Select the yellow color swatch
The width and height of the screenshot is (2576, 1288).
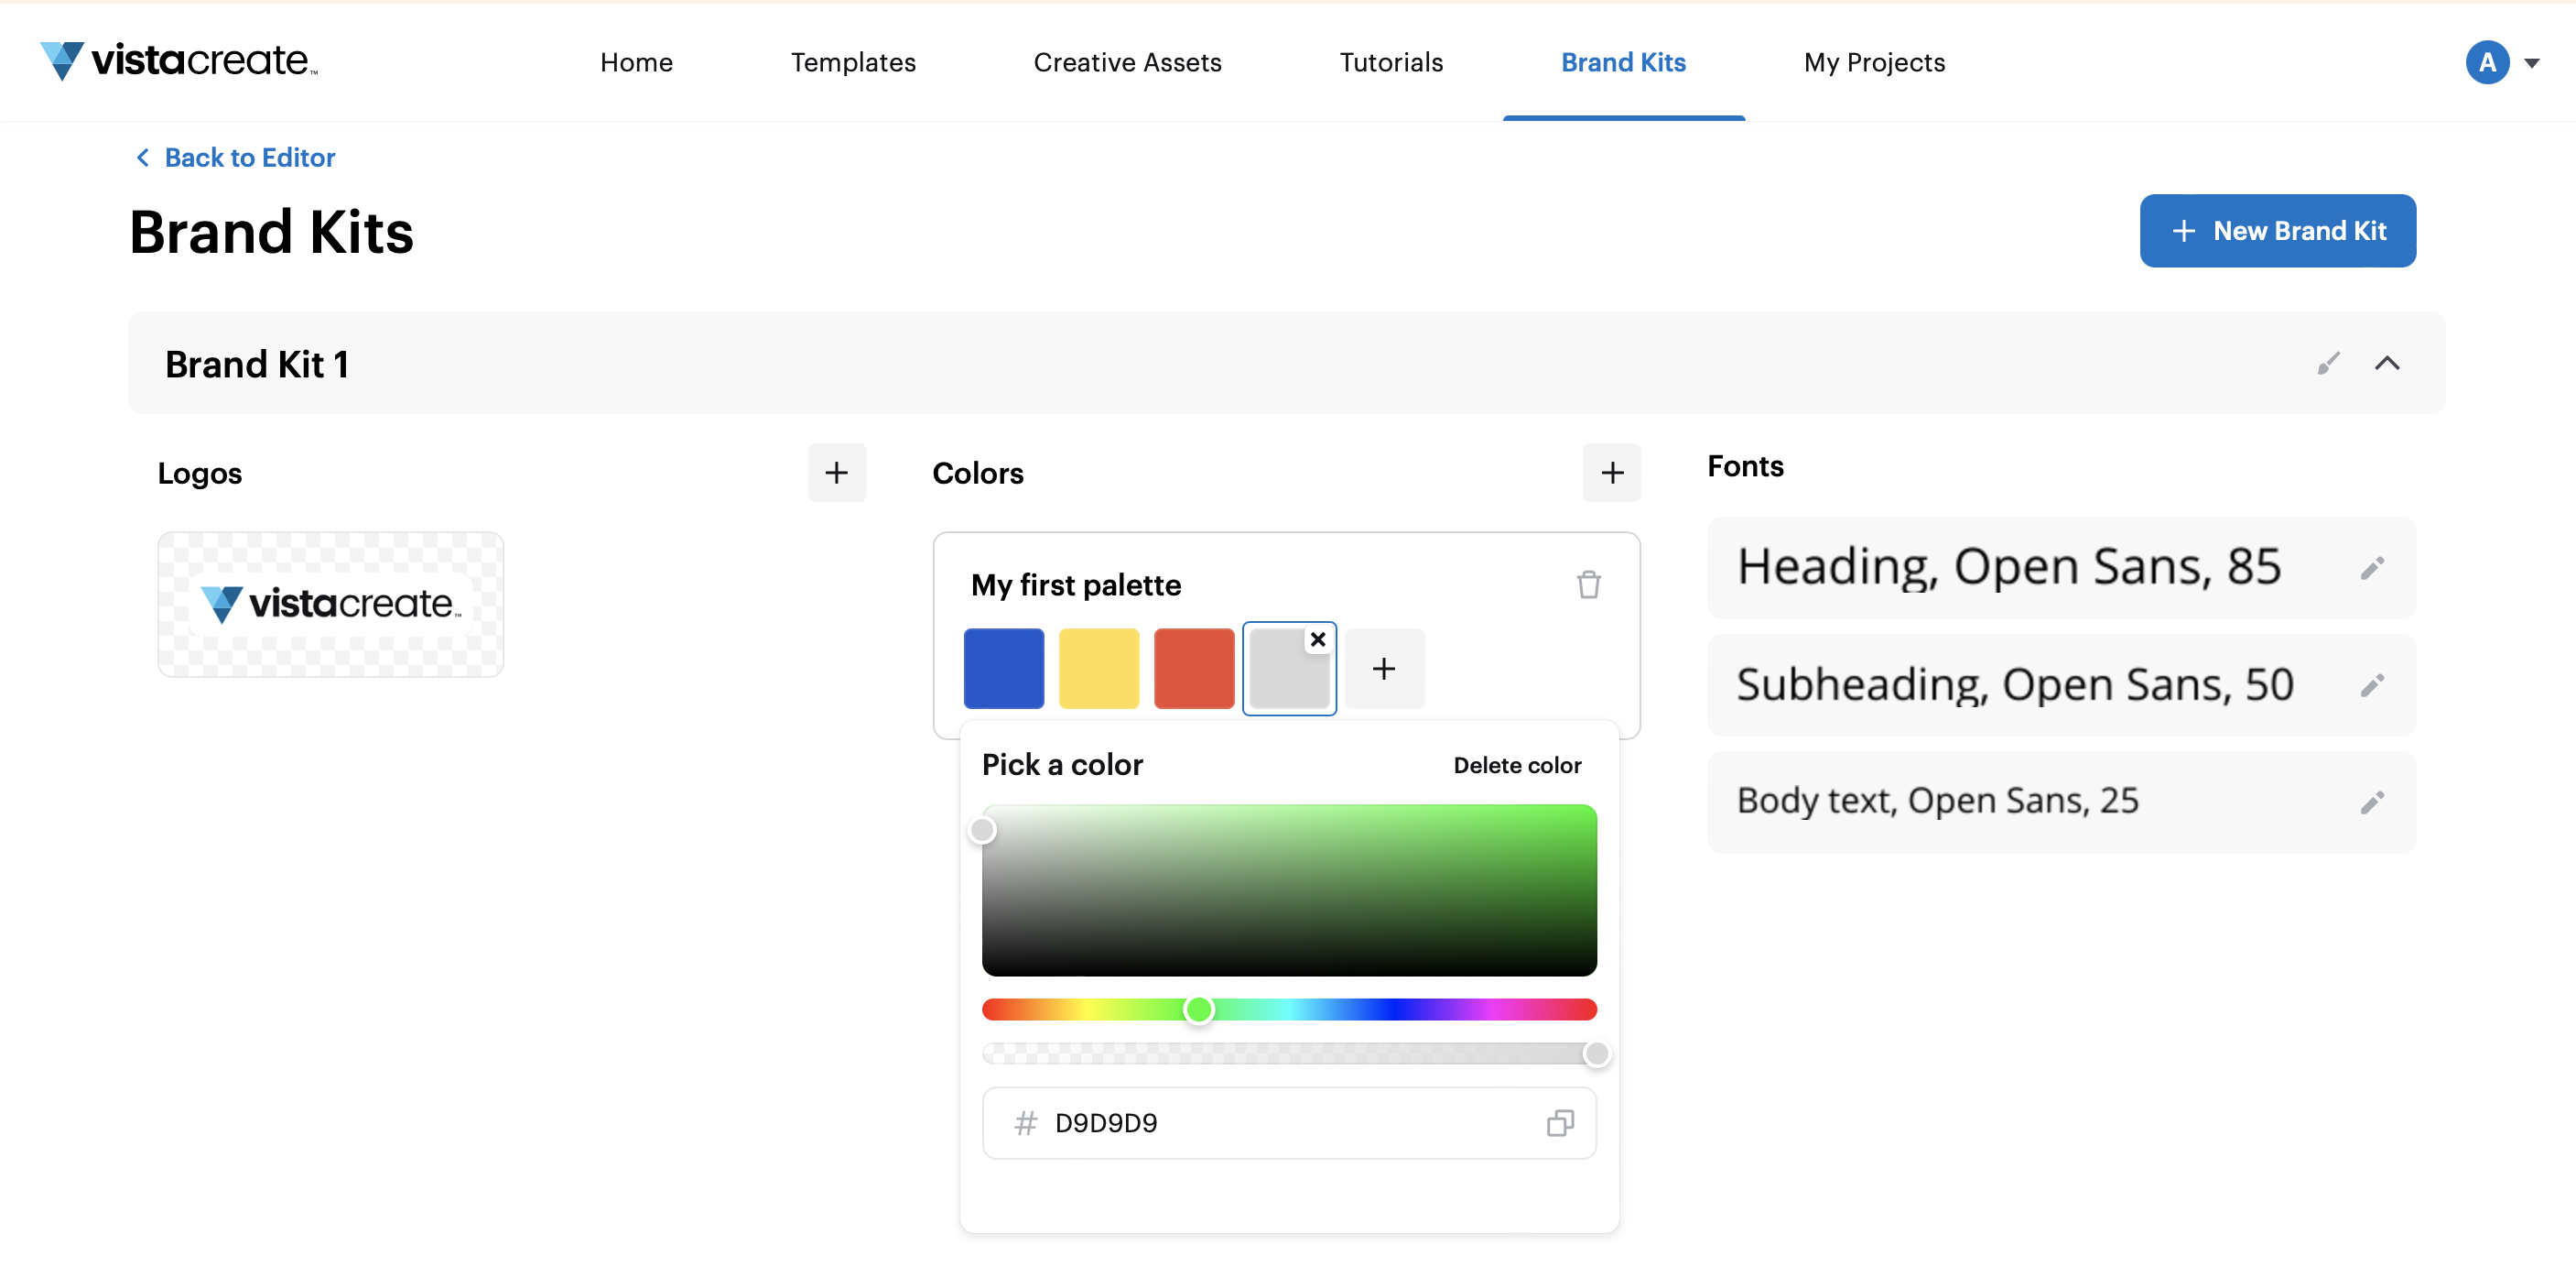pyautogui.click(x=1099, y=669)
